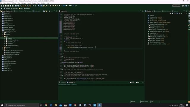Viewport: 190px width, 107px height.
Task: Open Microsoft Store from the taskbar
Action: (x=65, y=105)
